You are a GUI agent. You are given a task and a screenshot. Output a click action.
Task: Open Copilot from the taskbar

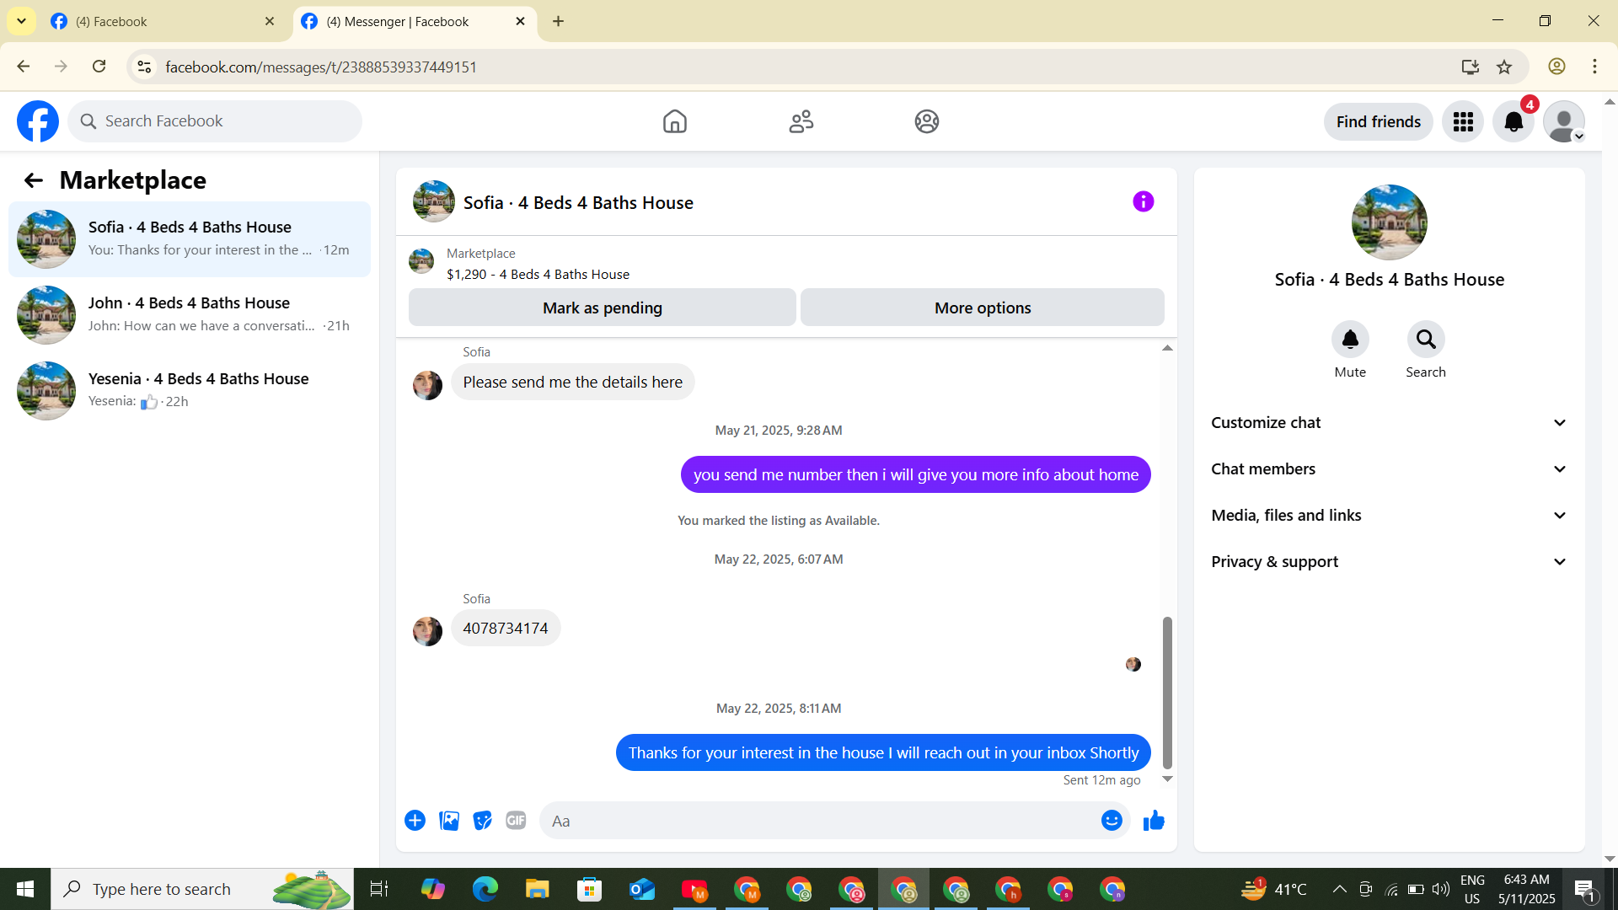(432, 889)
